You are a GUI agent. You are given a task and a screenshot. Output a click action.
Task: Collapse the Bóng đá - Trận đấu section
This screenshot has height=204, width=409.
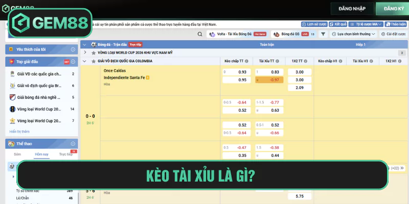(x=84, y=44)
